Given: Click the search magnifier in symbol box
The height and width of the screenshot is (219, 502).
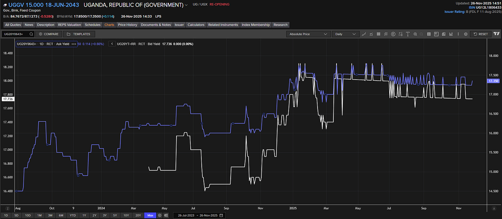Looking at the screenshot, I should (31, 34).
